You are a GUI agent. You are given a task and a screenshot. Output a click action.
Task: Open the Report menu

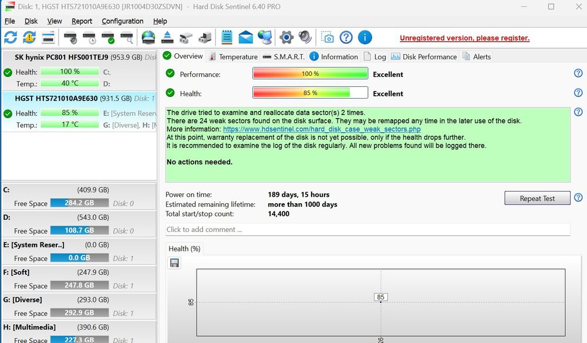click(82, 21)
